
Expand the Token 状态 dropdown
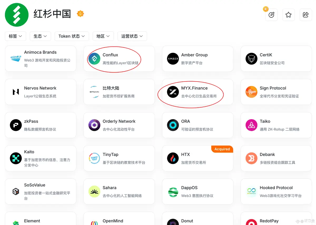click(72, 36)
